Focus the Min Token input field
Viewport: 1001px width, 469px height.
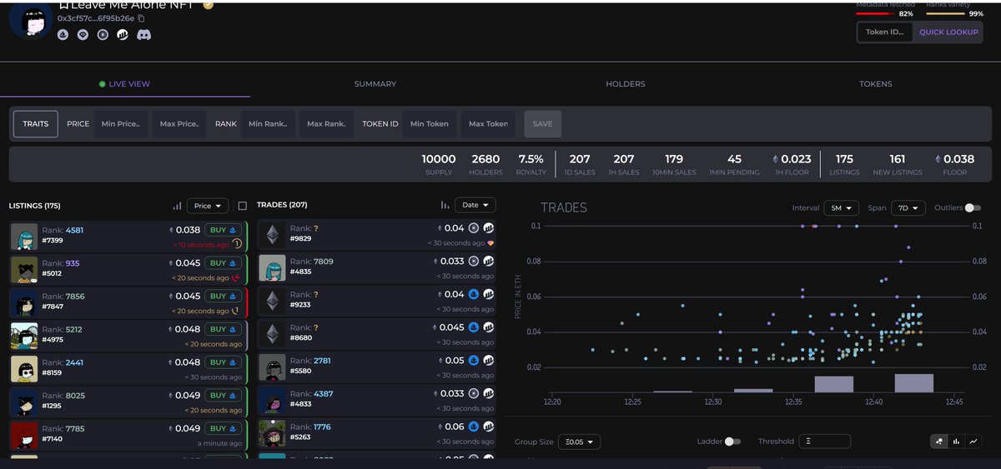430,124
